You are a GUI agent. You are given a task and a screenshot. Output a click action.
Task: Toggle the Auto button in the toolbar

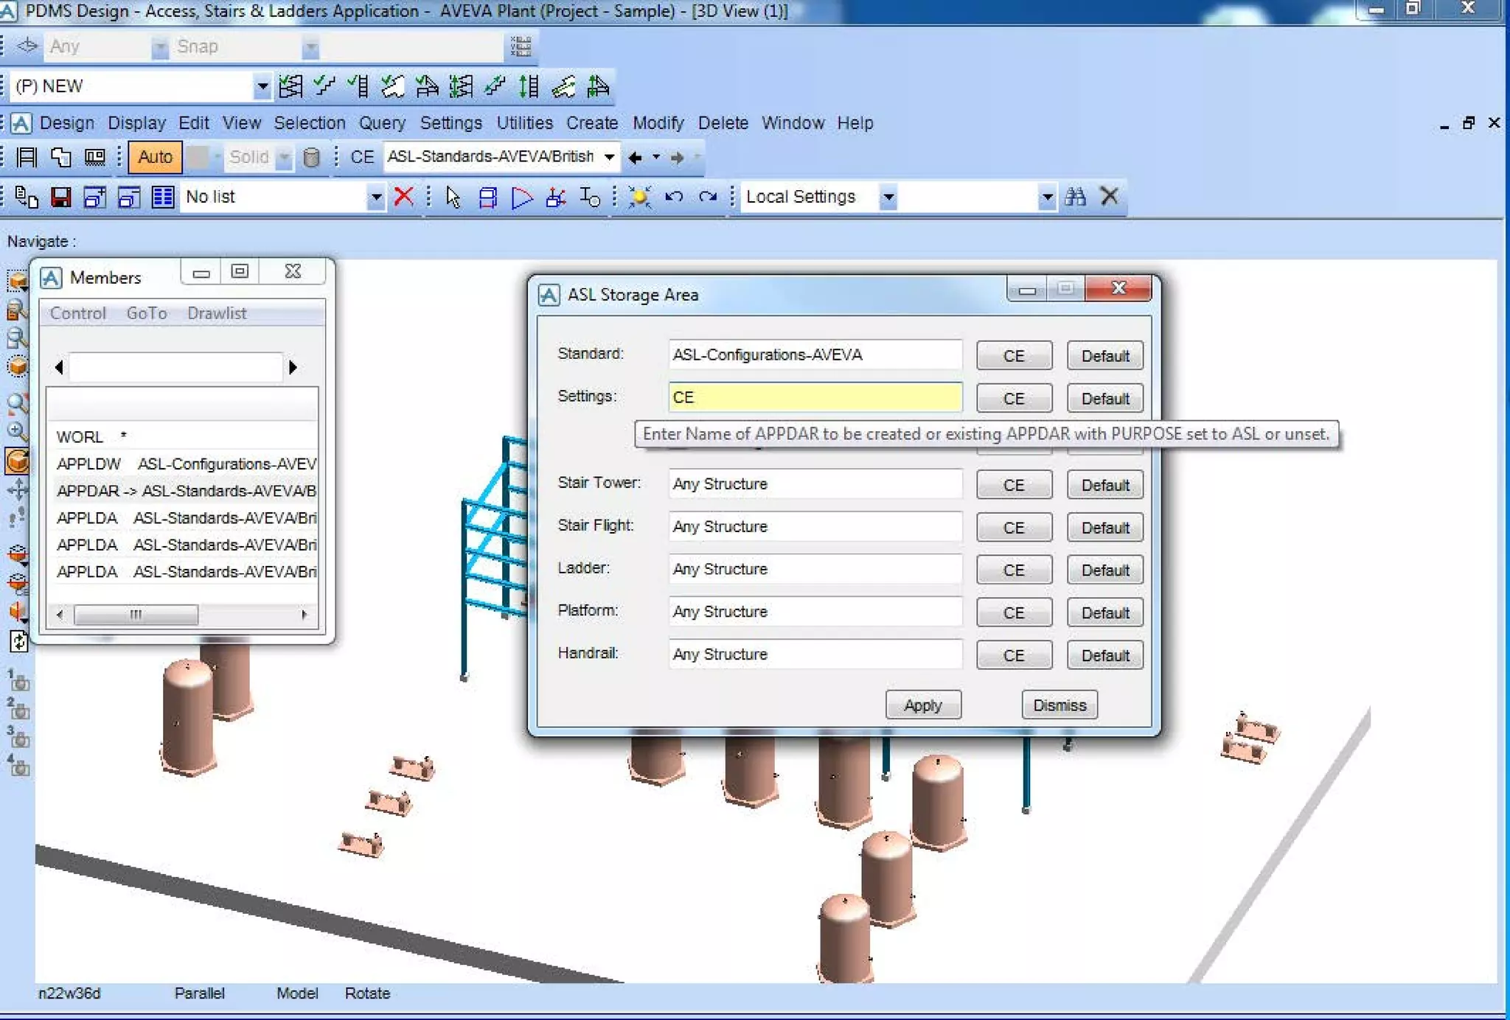pos(155,157)
